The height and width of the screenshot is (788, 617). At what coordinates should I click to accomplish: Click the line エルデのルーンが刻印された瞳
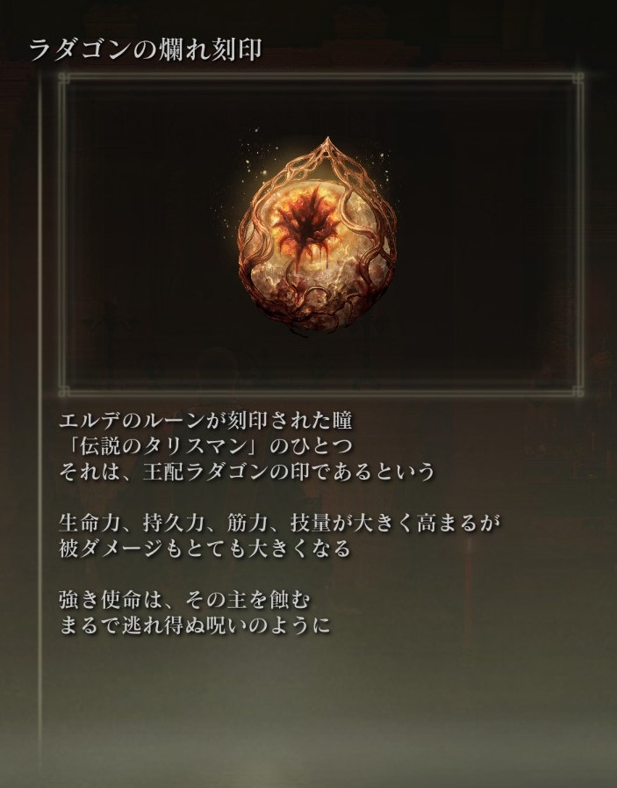click(205, 421)
